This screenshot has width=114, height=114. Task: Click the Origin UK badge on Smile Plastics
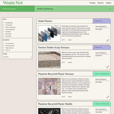point(102,21)
